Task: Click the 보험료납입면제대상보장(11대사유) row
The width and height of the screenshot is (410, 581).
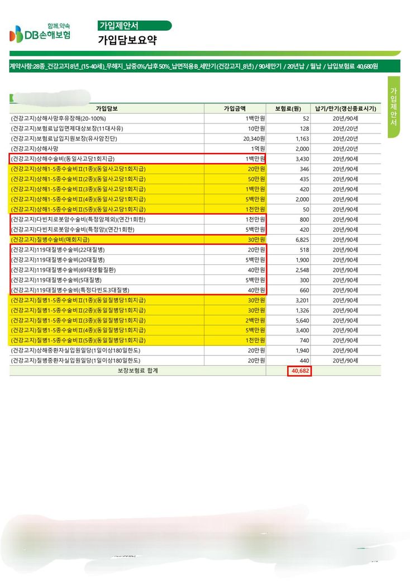Action: 195,128
